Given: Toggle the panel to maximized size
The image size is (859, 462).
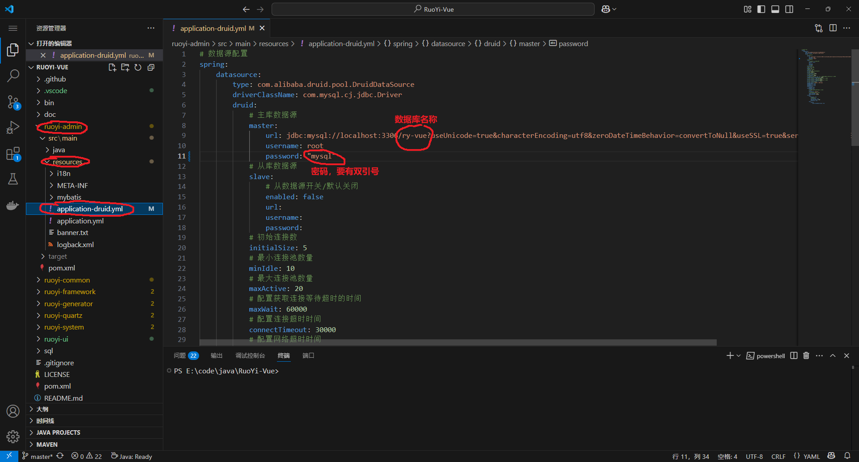Looking at the screenshot, I should pos(833,355).
